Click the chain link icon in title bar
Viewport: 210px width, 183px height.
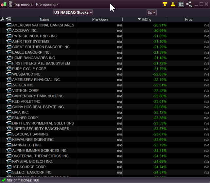[x=10, y=4]
